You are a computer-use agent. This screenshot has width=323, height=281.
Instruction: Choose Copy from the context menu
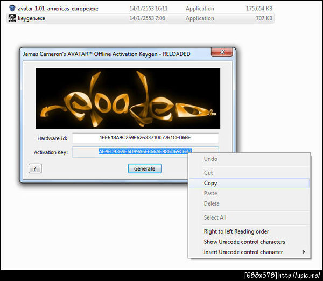(x=249, y=183)
